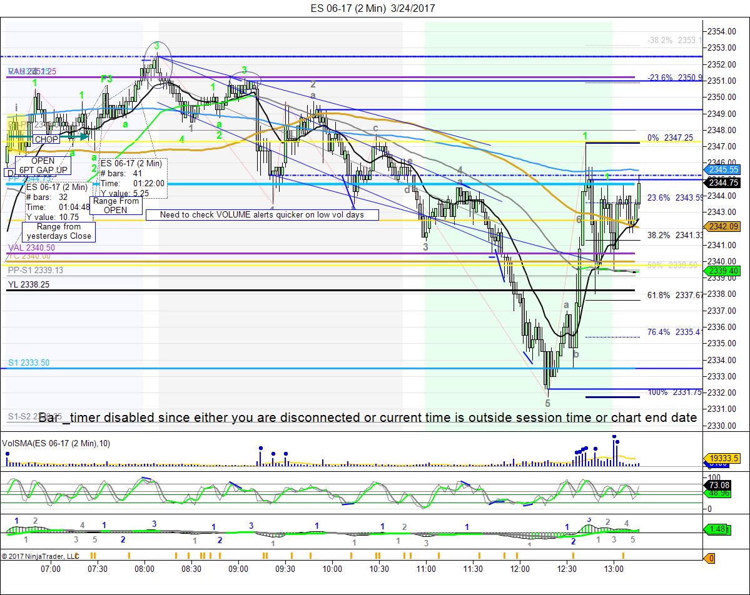Click the Bar_timer disabled message
The height and width of the screenshot is (595, 750).
(x=367, y=417)
